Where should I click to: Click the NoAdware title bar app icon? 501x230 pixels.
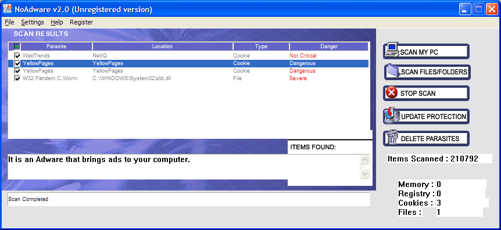click(x=8, y=9)
